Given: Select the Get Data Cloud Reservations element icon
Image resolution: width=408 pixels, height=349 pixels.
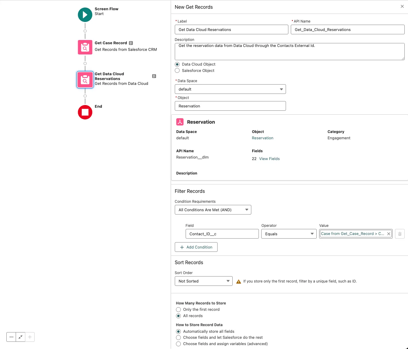Looking at the screenshot, I should point(85,80).
